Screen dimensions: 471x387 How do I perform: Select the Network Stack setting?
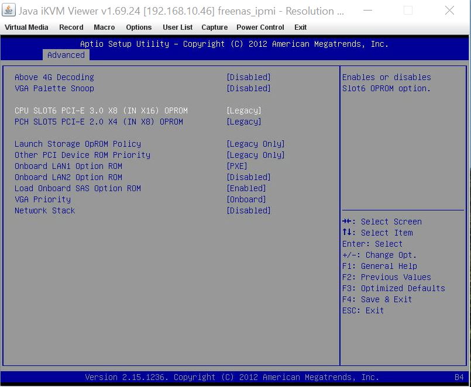(x=44, y=210)
